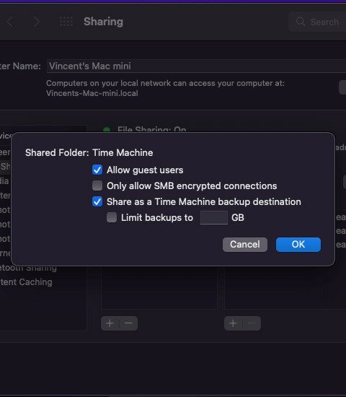Edit the computer name Vincent's Mac mini

coord(196,66)
